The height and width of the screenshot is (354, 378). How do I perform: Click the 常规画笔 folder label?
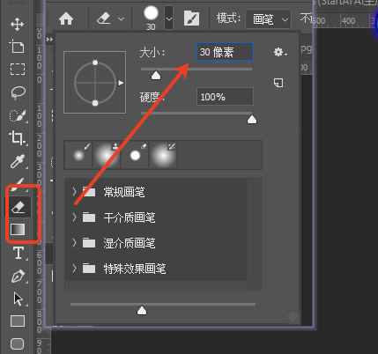124,192
